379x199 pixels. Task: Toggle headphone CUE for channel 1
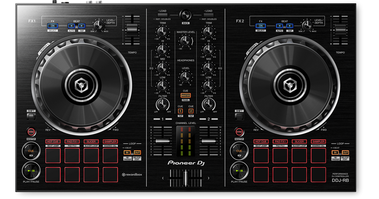(180, 111)
